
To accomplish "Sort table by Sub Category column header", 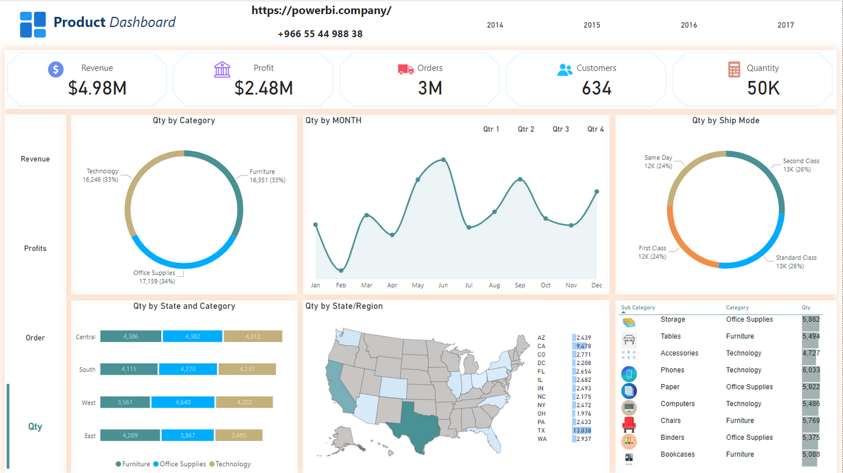I will (638, 308).
